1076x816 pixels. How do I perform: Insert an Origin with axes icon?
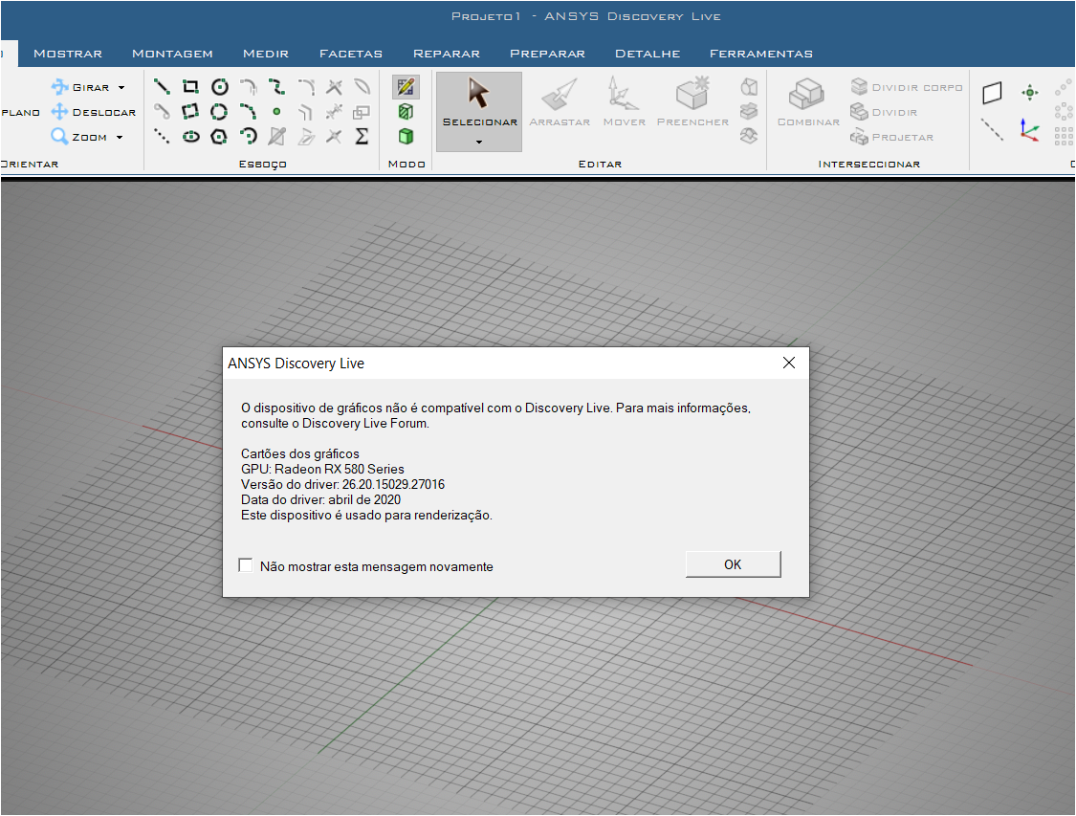(x=1029, y=130)
